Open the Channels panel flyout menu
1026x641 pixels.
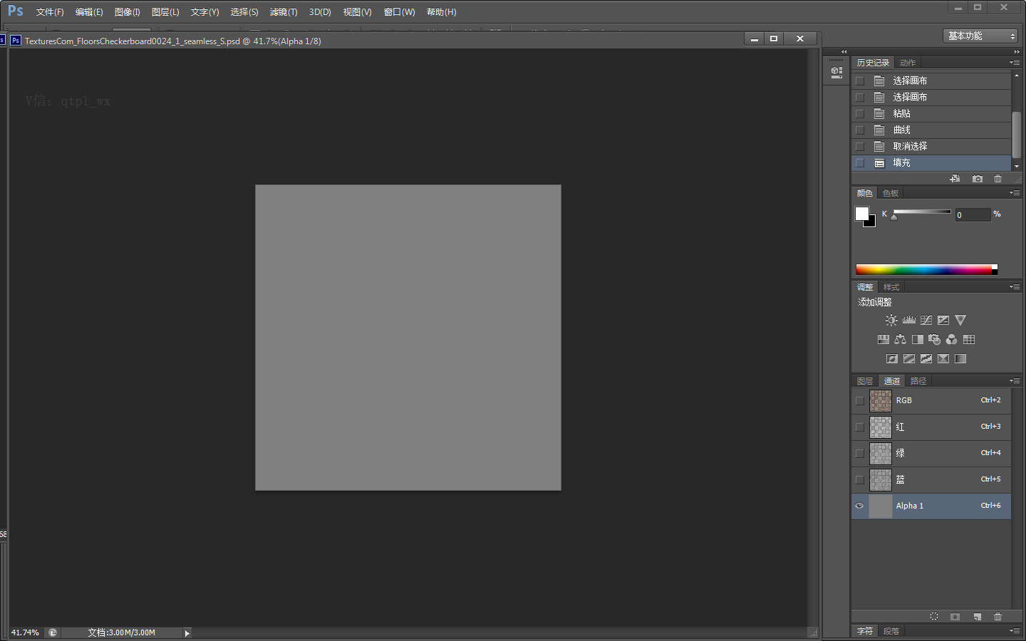(x=1015, y=381)
